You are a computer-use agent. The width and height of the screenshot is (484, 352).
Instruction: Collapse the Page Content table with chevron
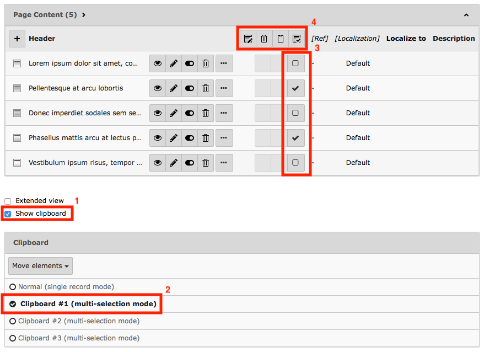(x=466, y=15)
